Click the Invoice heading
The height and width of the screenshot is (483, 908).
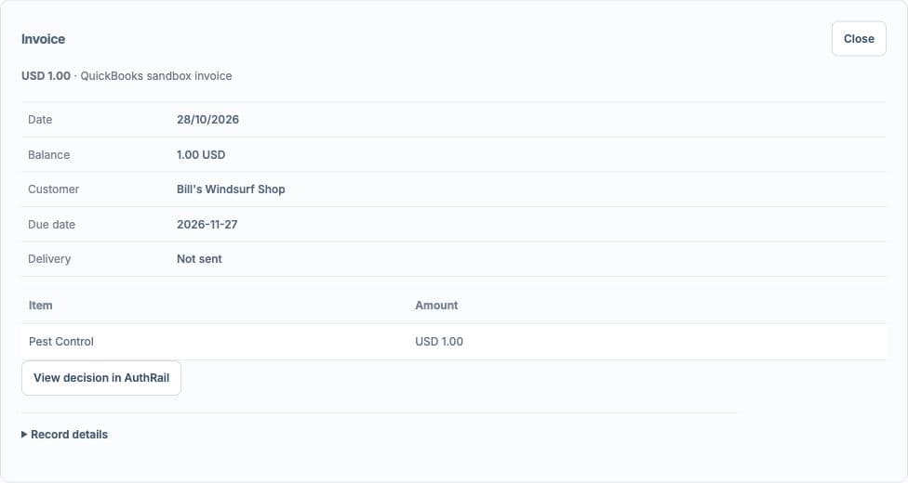click(44, 39)
